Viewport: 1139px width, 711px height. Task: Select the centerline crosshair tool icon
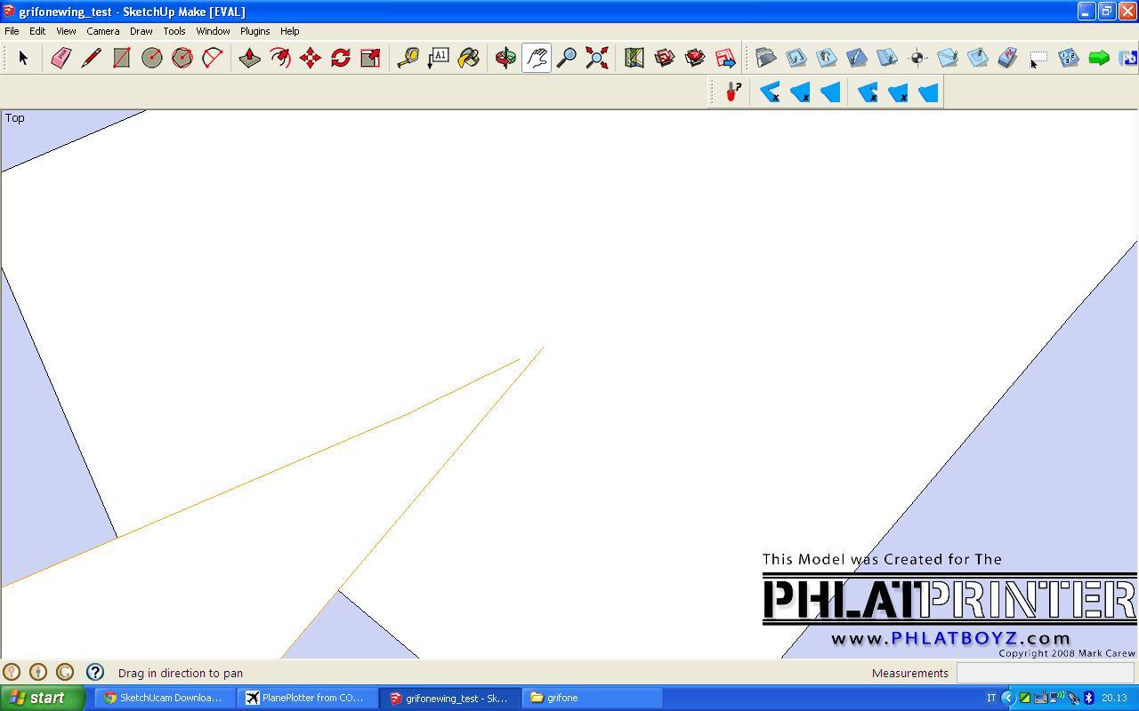(x=917, y=58)
